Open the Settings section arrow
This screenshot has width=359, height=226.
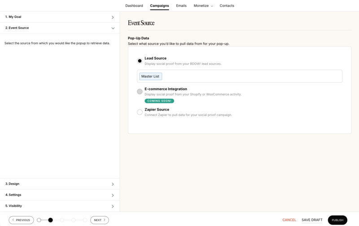click(113, 196)
